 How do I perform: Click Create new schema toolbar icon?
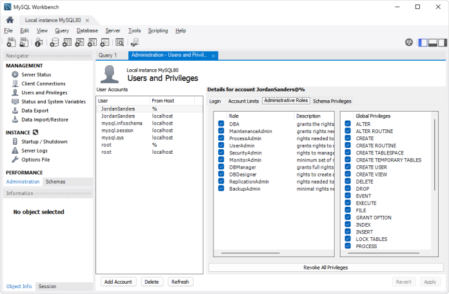54,43
